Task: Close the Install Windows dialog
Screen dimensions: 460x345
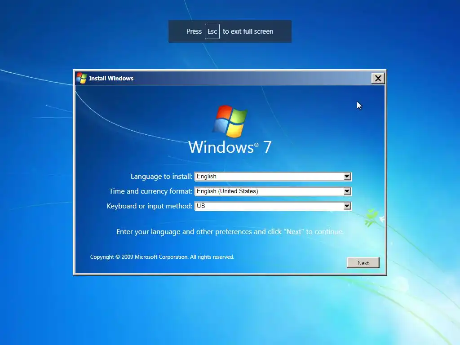Action: tap(378, 78)
